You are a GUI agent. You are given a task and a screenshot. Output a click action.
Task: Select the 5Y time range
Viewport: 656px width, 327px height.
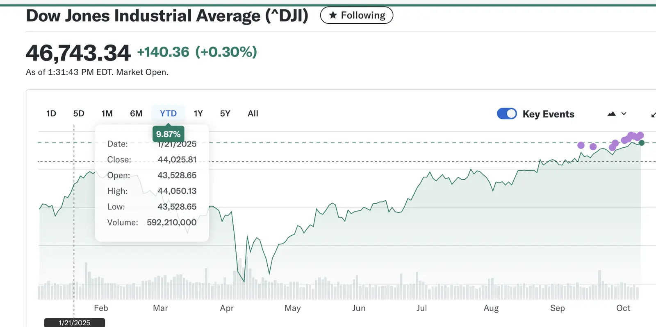pos(225,113)
